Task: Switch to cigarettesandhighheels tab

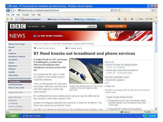Action: coord(34,19)
